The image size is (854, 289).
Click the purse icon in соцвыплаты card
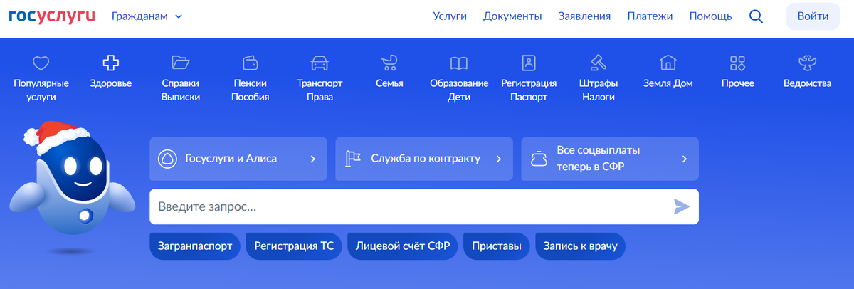539,159
